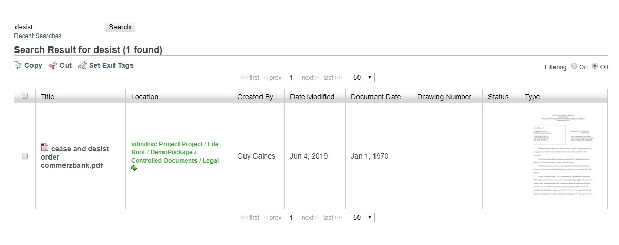This screenshot has height=245, width=619.
Task: Sort by the Title column header
Action: (47, 97)
